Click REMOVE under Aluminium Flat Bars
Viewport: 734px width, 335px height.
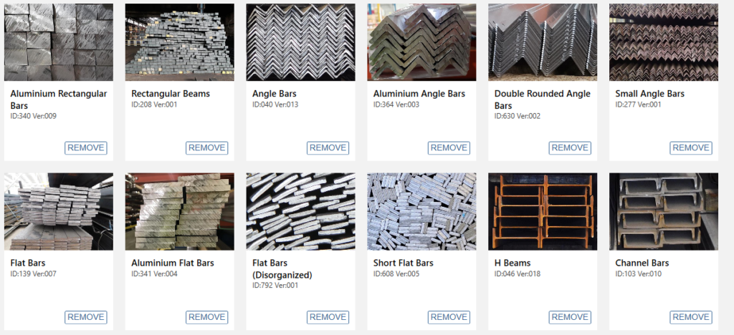207,317
